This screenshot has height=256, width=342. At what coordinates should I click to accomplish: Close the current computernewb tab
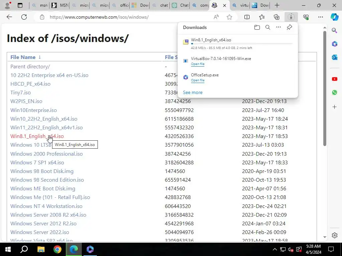click(x=225, y=5)
